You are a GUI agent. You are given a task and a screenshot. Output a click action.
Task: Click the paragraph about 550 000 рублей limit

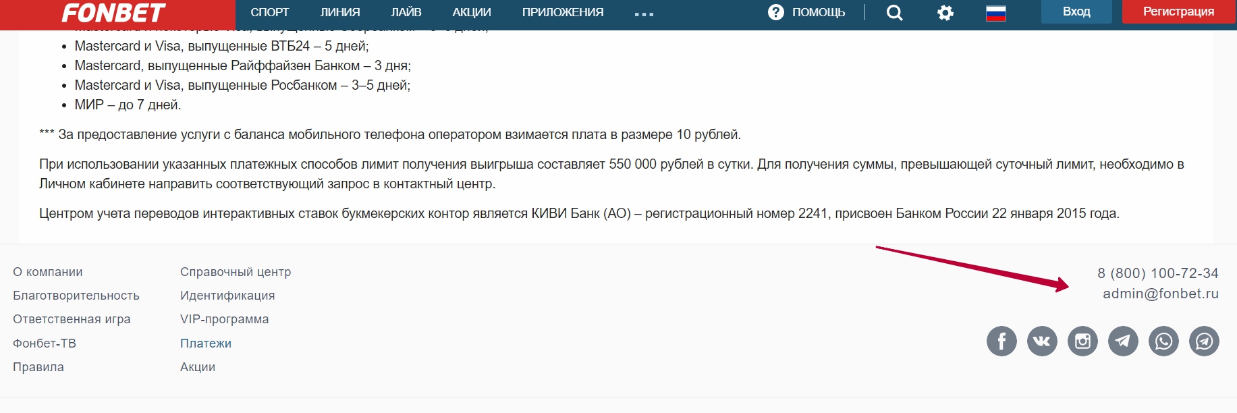coord(611,174)
